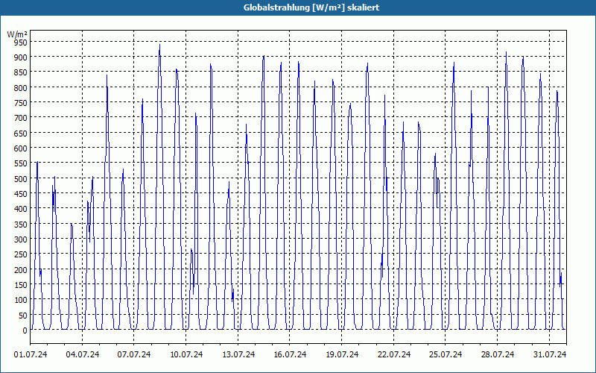Click the chart title 'Globalstrahlung [W/m²] skaliert'
Image resolution: width=596 pixels, height=373 pixels.
[311, 7]
